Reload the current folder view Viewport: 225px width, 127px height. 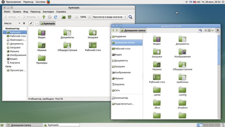tap(55, 17)
